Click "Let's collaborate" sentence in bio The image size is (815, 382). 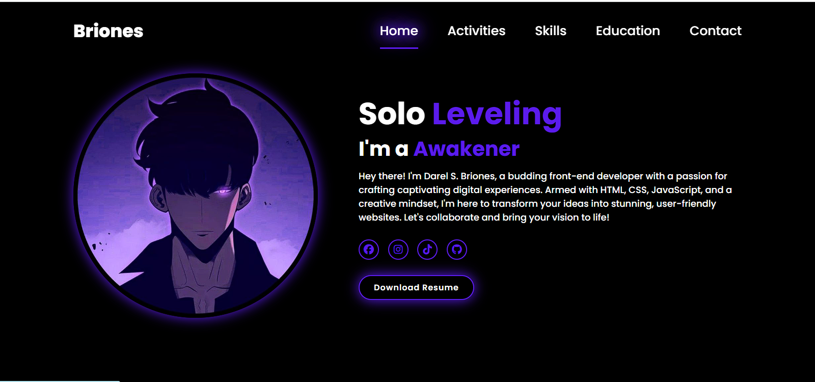click(x=507, y=217)
